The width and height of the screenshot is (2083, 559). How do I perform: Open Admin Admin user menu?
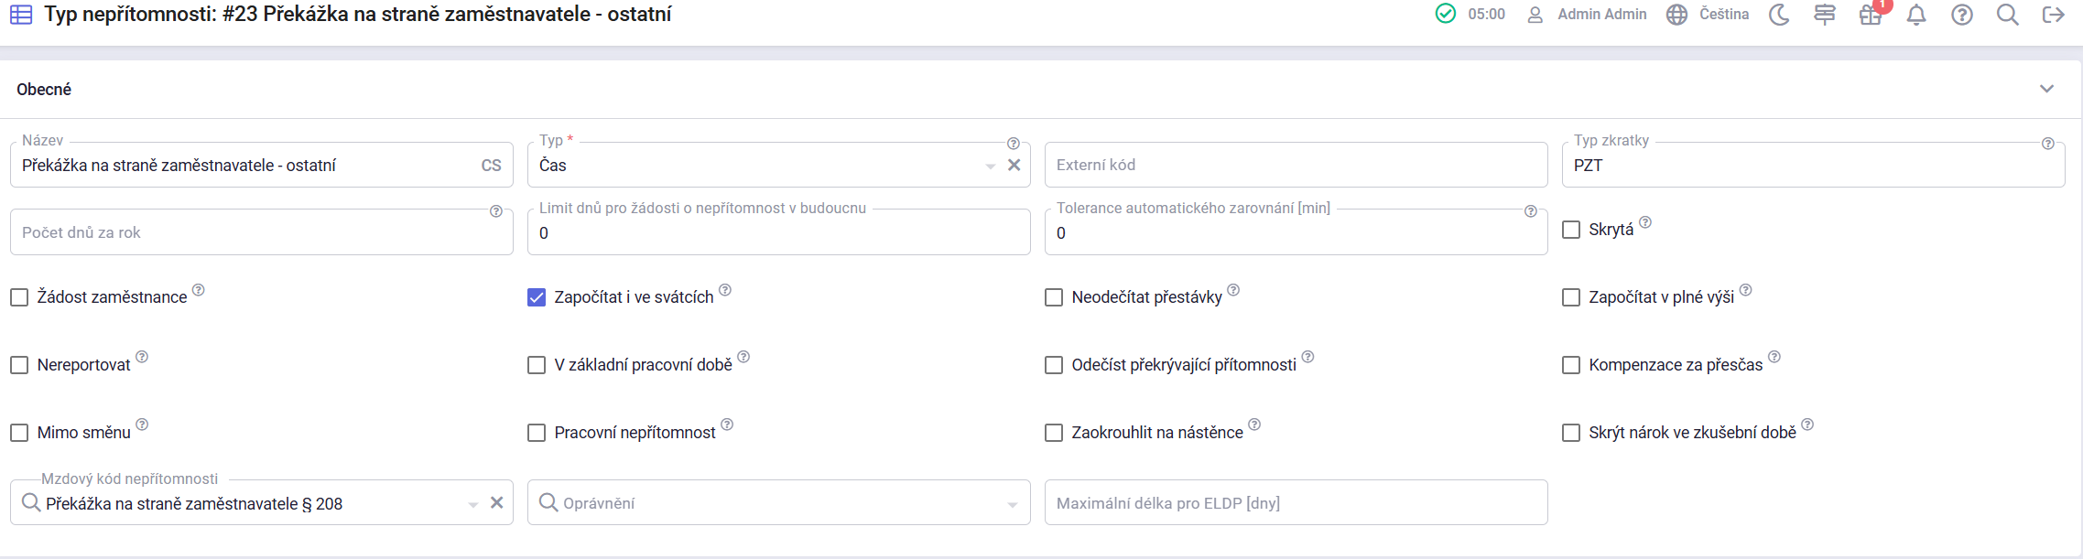click(1588, 15)
